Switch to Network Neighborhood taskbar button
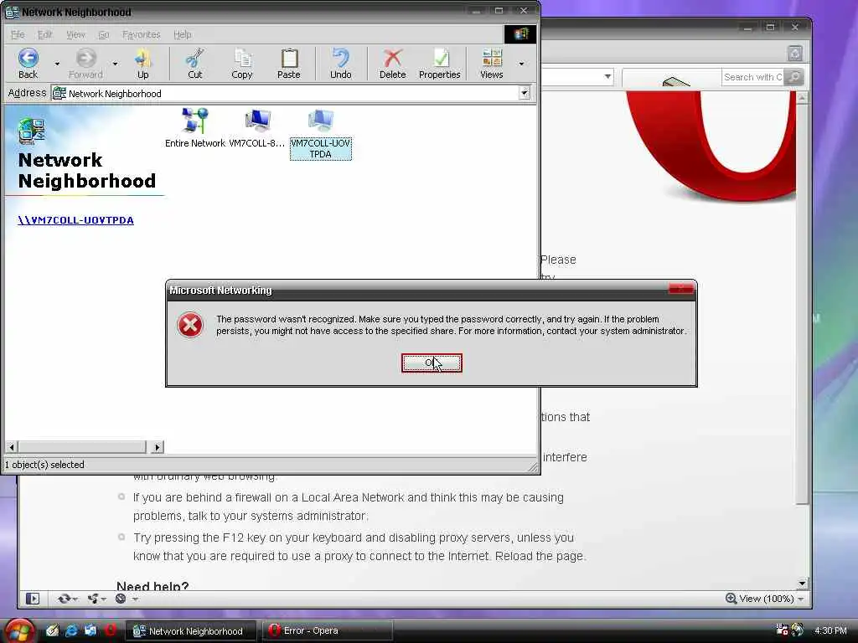The image size is (858, 643). pos(191,631)
